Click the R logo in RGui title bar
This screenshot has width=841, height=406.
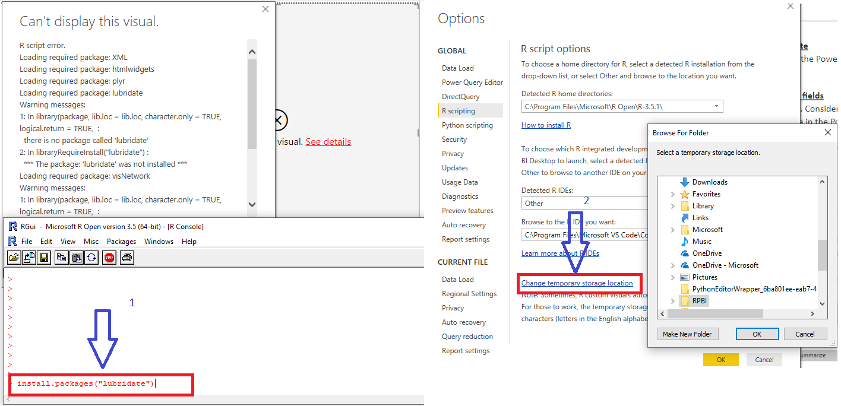[12, 226]
